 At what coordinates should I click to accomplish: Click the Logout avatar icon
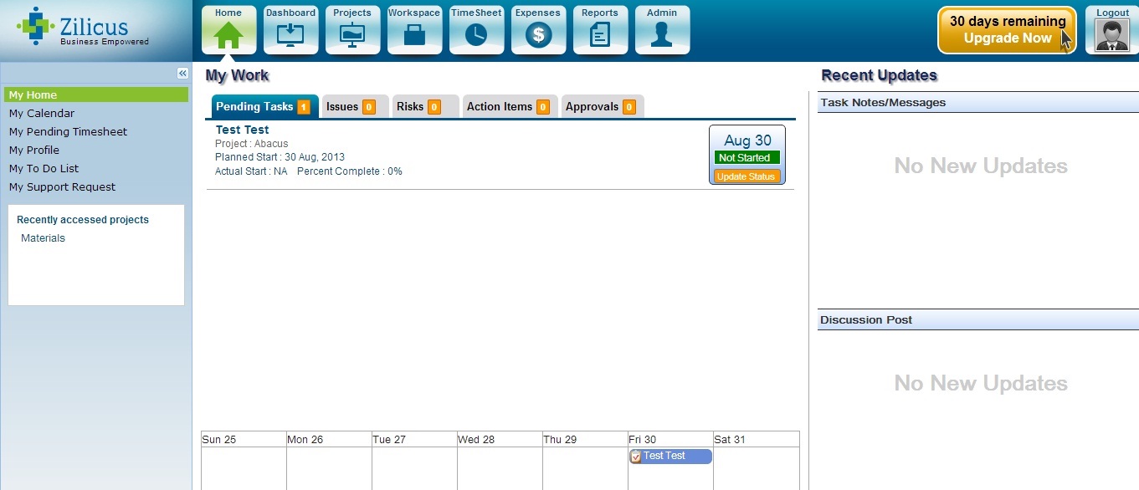1112,35
